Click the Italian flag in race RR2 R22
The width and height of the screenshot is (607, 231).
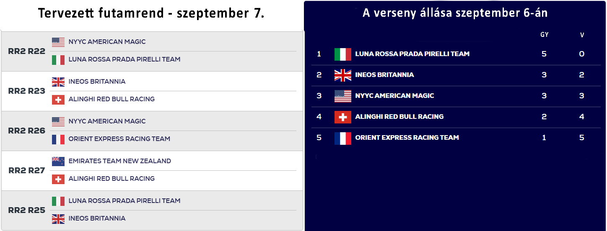pyautogui.click(x=58, y=60)
